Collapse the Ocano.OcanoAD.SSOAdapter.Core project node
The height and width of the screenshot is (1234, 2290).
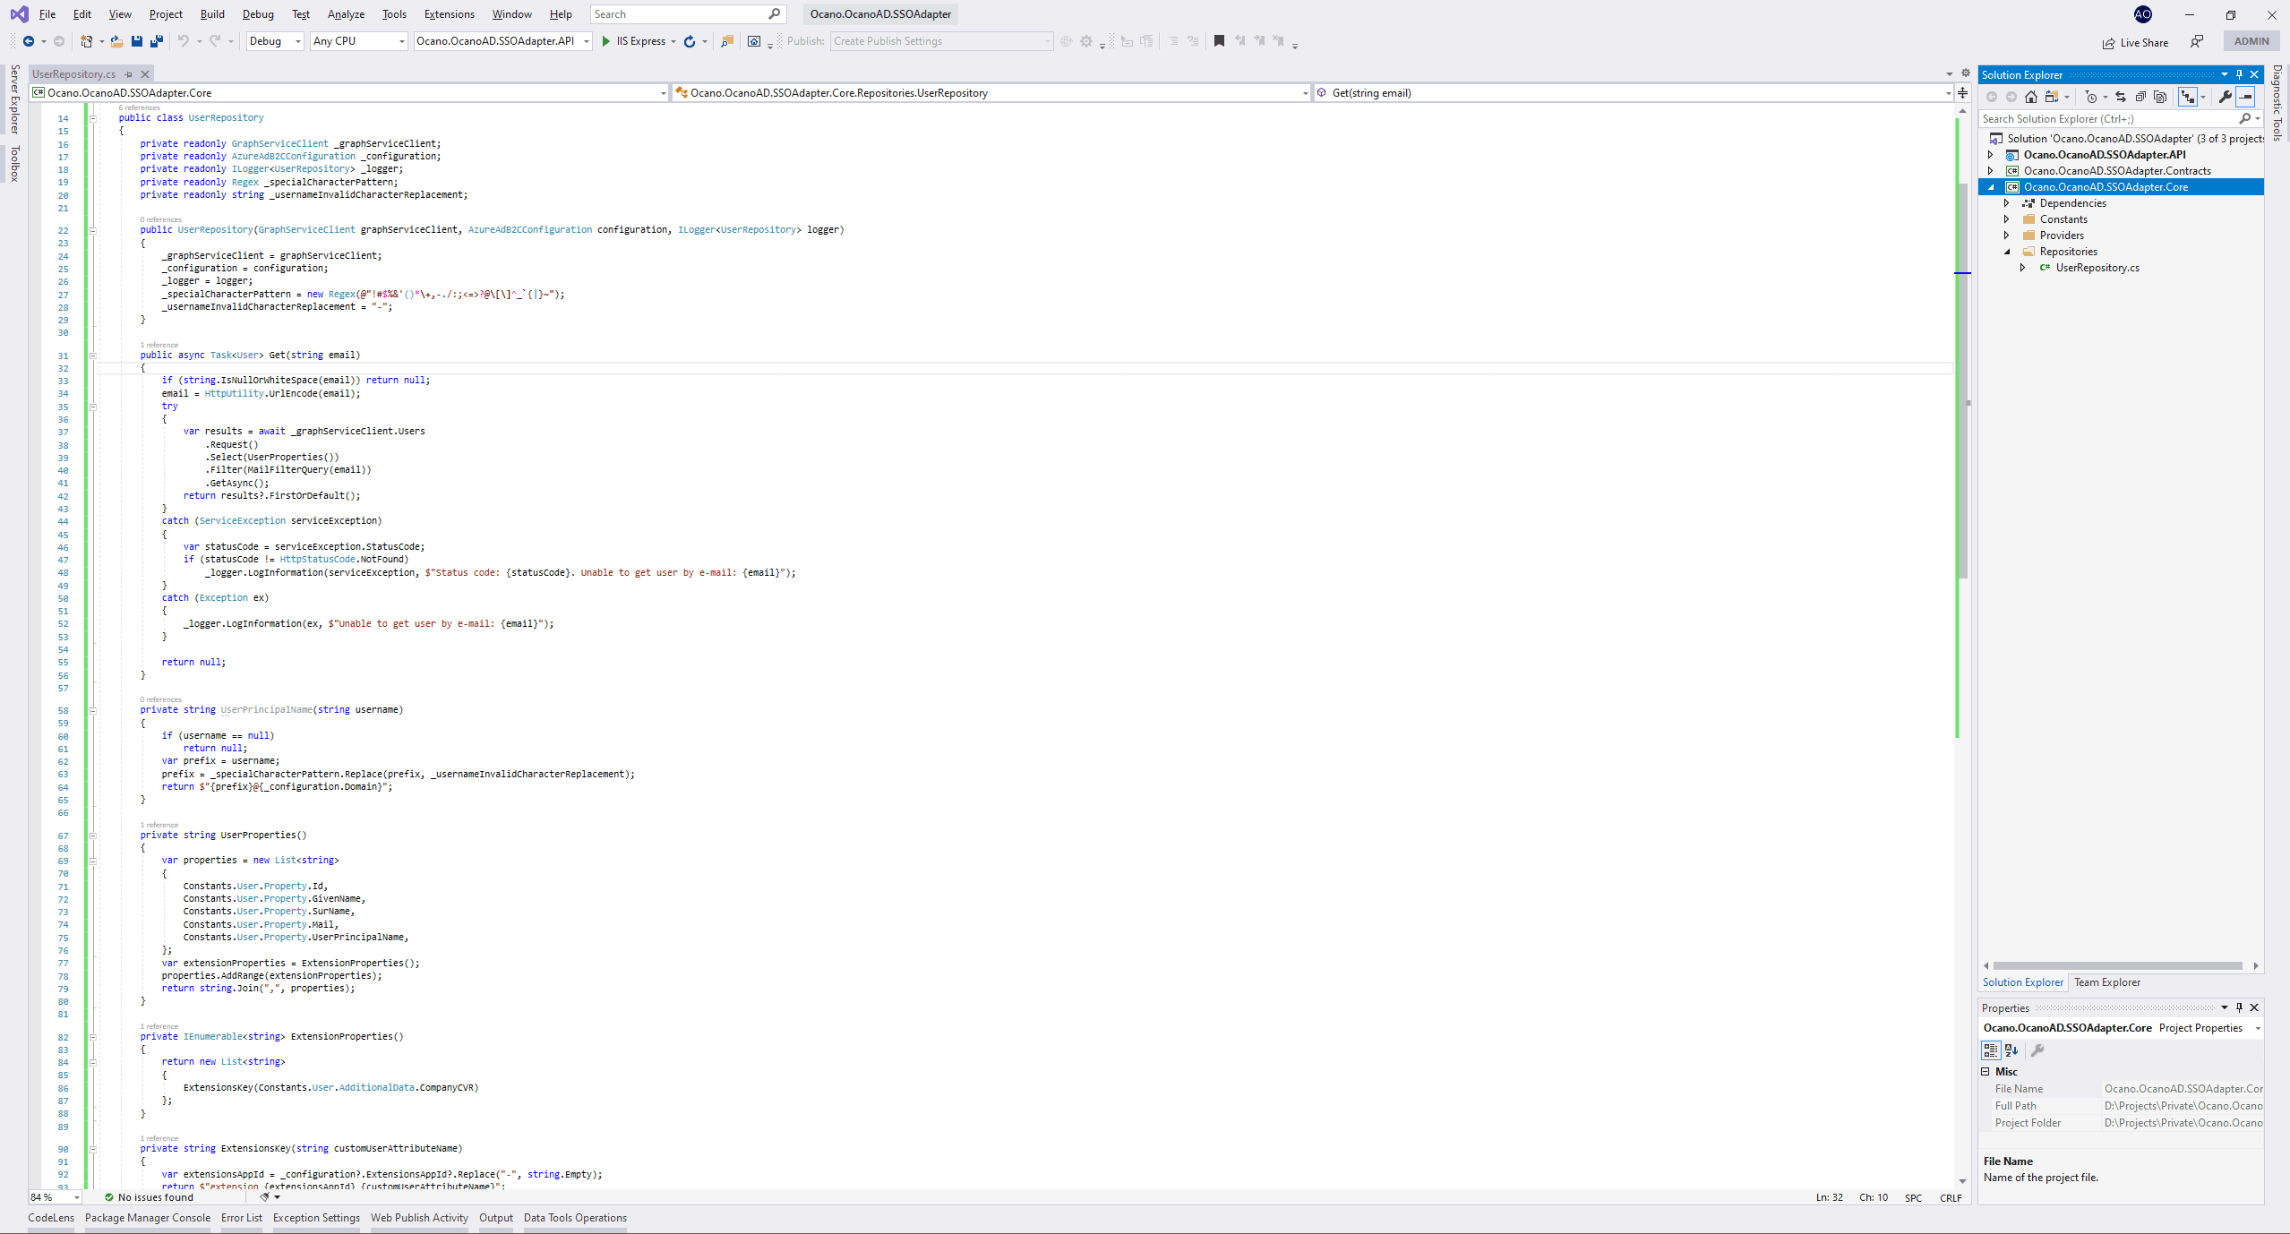pos(1990,187)
